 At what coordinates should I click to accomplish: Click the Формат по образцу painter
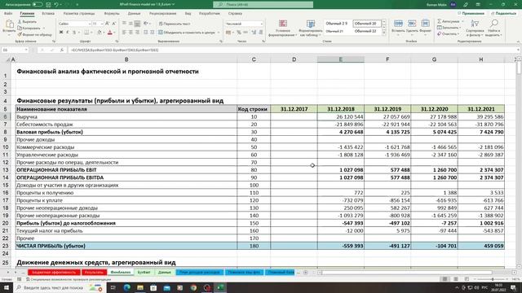pyautogui.click(x=34, y=34)
